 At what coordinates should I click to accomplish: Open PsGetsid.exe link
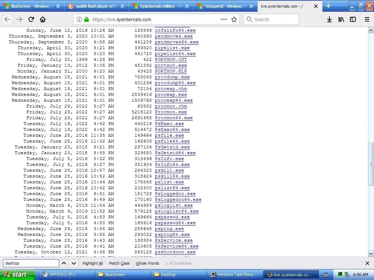[x=172, y=147]
